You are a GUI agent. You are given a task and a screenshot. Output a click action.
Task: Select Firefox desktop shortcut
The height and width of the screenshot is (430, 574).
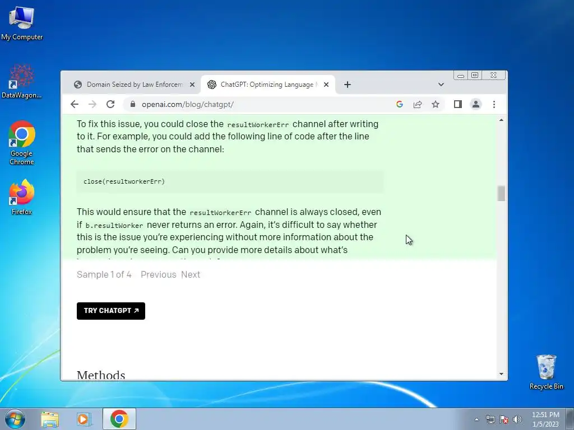coord(22,197)
